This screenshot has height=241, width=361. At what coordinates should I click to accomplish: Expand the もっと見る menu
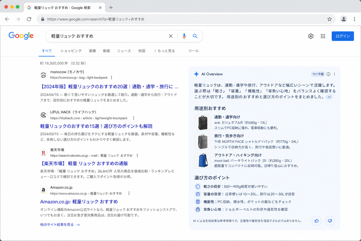pyautogui.click(x=164, y=51)
